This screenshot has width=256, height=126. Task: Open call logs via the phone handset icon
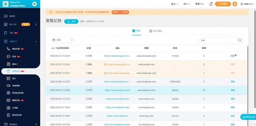(x=8, y=49)
